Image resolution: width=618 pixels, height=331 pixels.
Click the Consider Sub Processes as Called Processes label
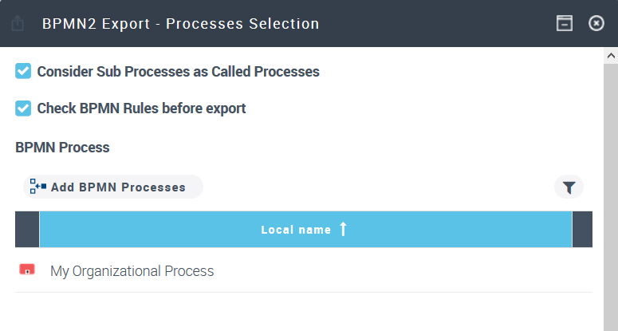[178, 72]
